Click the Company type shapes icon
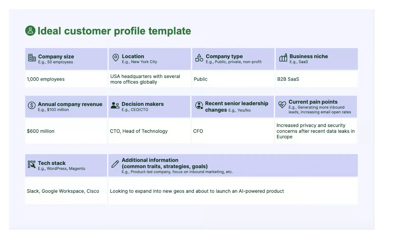The height and width of the screenshot is (242, 411). coord(199,58)
